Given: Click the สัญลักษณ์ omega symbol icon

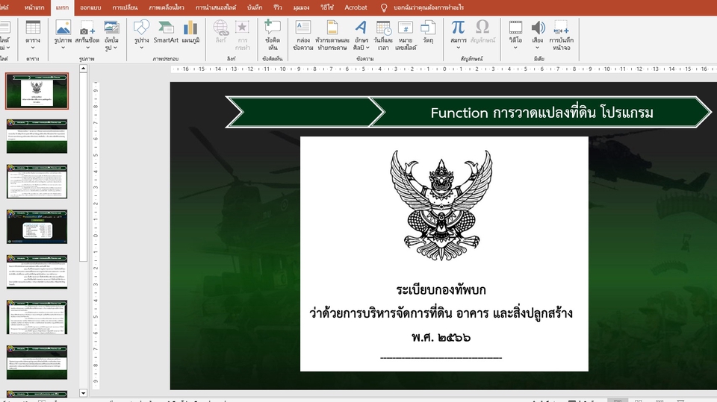Looking at the screenshot, I should [x=482, y=28].
